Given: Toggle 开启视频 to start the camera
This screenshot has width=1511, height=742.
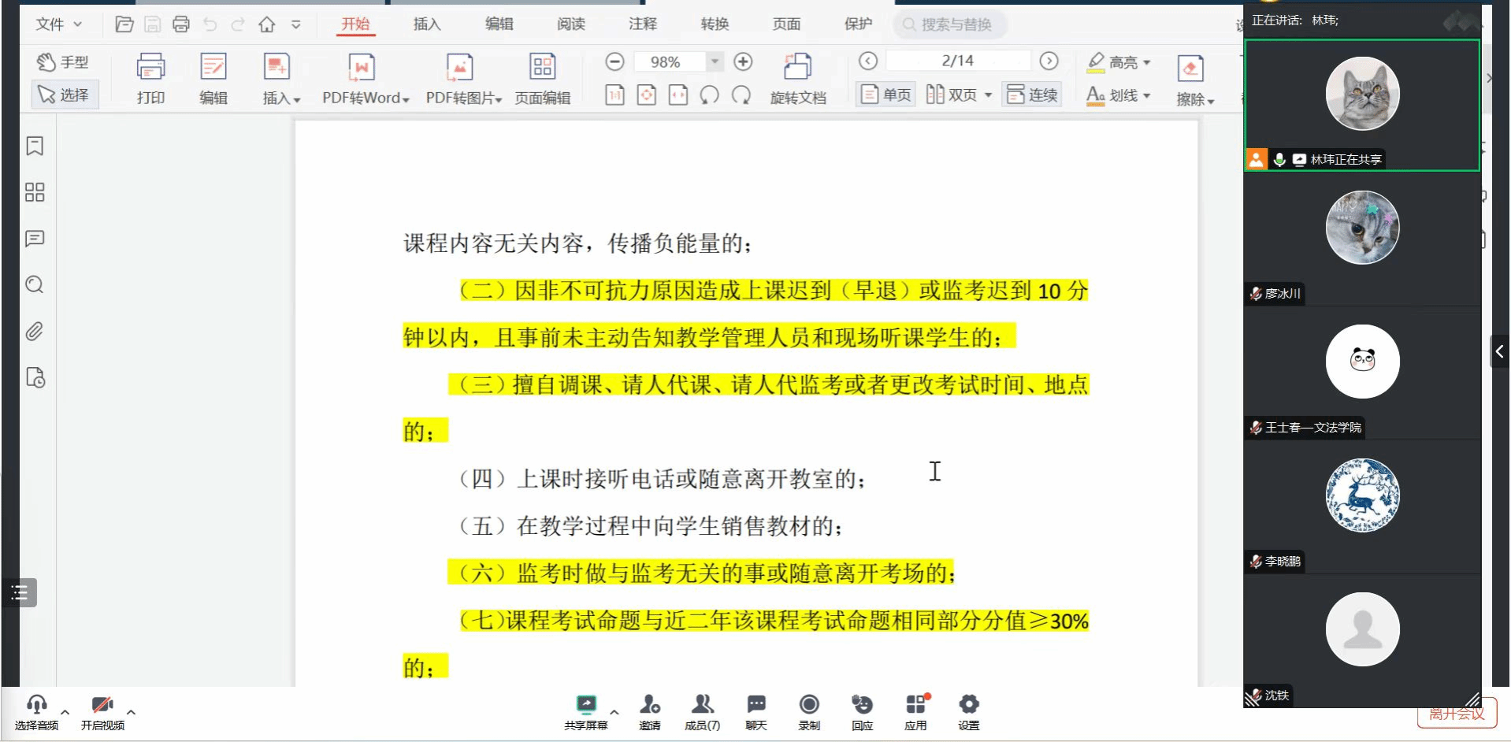Looking at the screenshot, I should pos(102,705).
